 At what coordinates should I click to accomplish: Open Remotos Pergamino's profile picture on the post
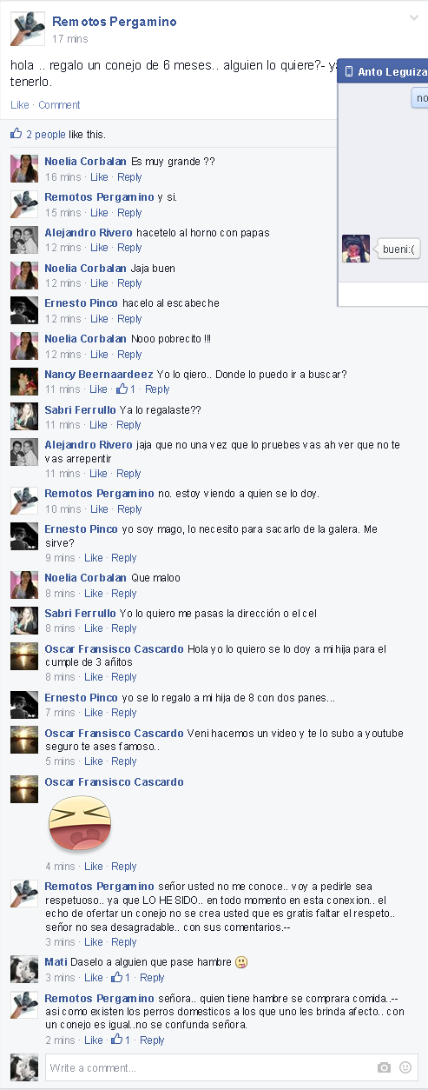tap(28, 30)
